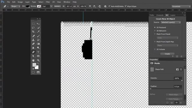The image size is (192, 108).
Task: Select the Hand tool
Action: 33,60
